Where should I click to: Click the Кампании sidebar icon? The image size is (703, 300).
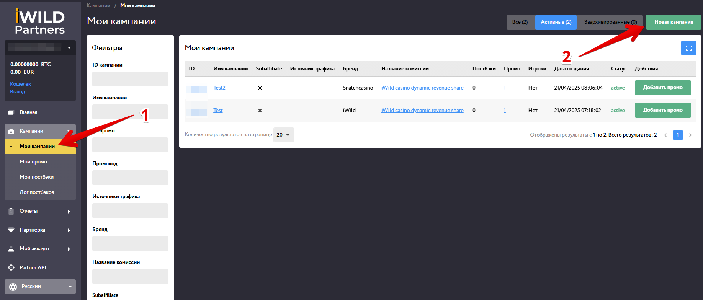[x=11, y=131]
